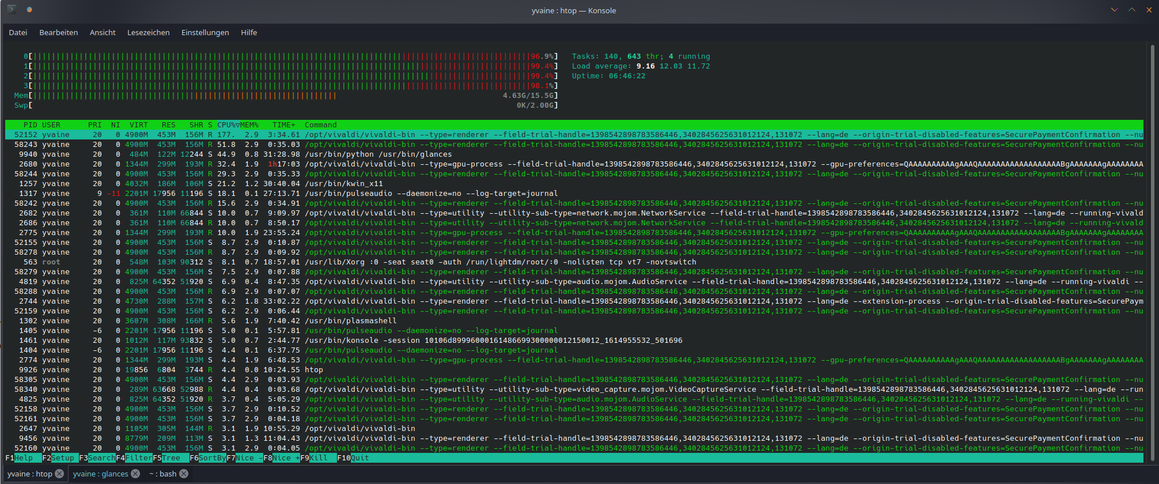
Task: Click the Mem usage meter bar
Action: tap(286, 96)
